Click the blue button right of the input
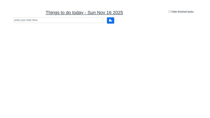 [x=111, y=20]
